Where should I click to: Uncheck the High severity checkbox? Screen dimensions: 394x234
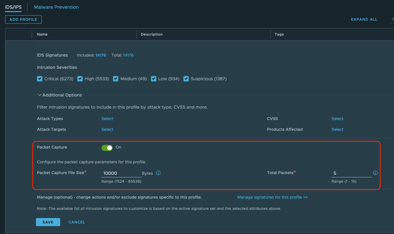pos(80,79)
